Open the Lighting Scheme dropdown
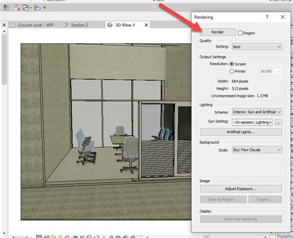This screenshot has height=238, width=293. point(257,112)
